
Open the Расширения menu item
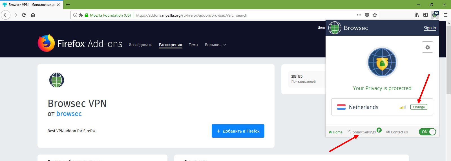pos(170,45)
